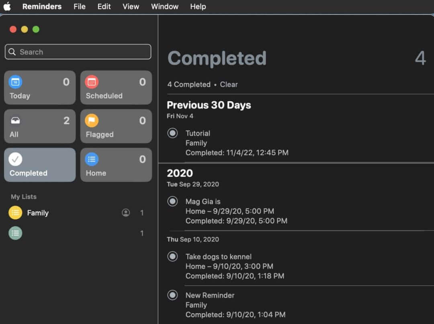434x324 pixels.
Task: Select the Family list in My Lists
Action: 38,213
